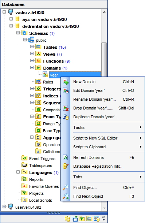Click the Aggregates sigma folder icon

pos(38,137)
